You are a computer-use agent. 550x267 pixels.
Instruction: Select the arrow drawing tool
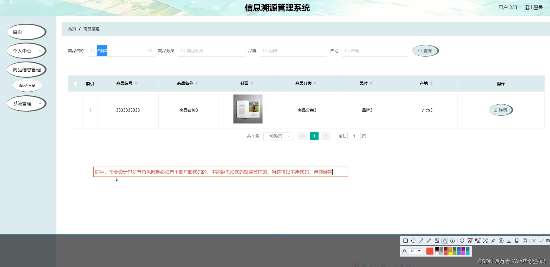click(421, 241)
